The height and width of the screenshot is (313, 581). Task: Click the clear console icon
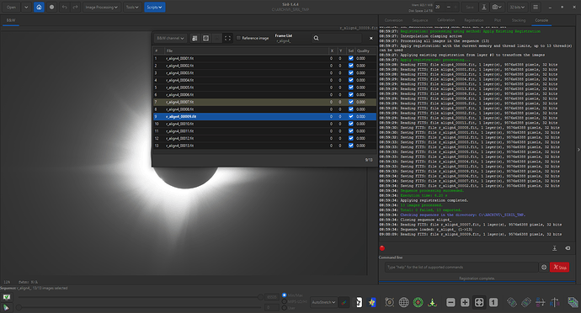pos(568,248)
